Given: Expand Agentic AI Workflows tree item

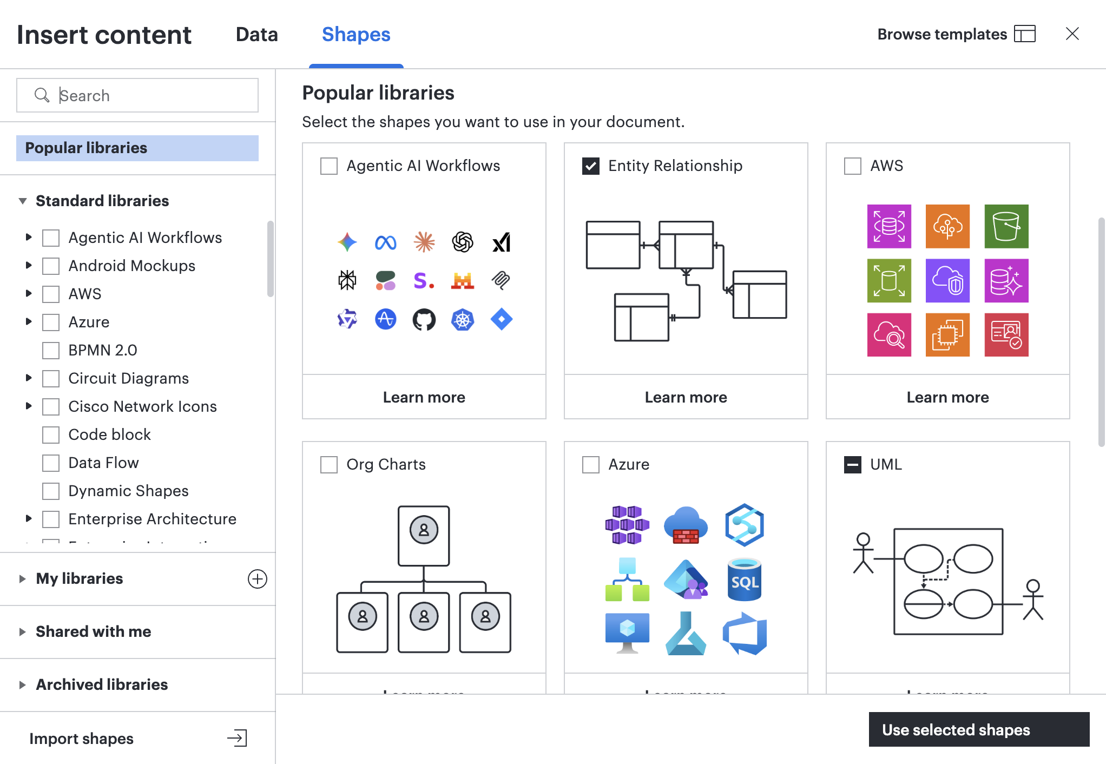Looking at the screenshot, I should 29,237.
